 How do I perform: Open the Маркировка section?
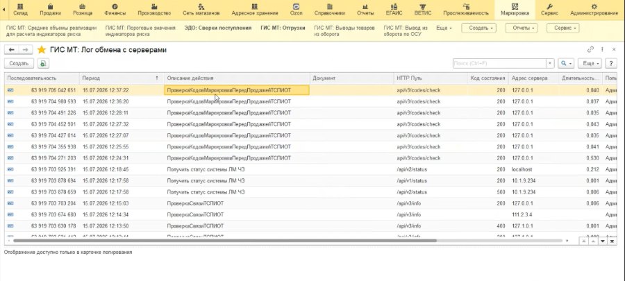tap(515, 10)
